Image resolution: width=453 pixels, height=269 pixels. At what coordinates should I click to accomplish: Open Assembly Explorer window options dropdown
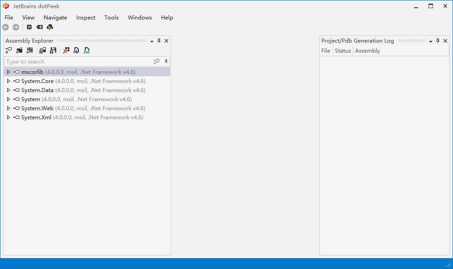click(x=151, y=41)
